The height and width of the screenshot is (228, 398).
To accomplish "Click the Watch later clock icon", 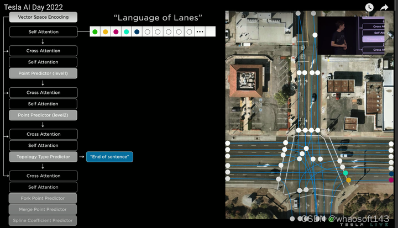I will (x=369, y=7).
